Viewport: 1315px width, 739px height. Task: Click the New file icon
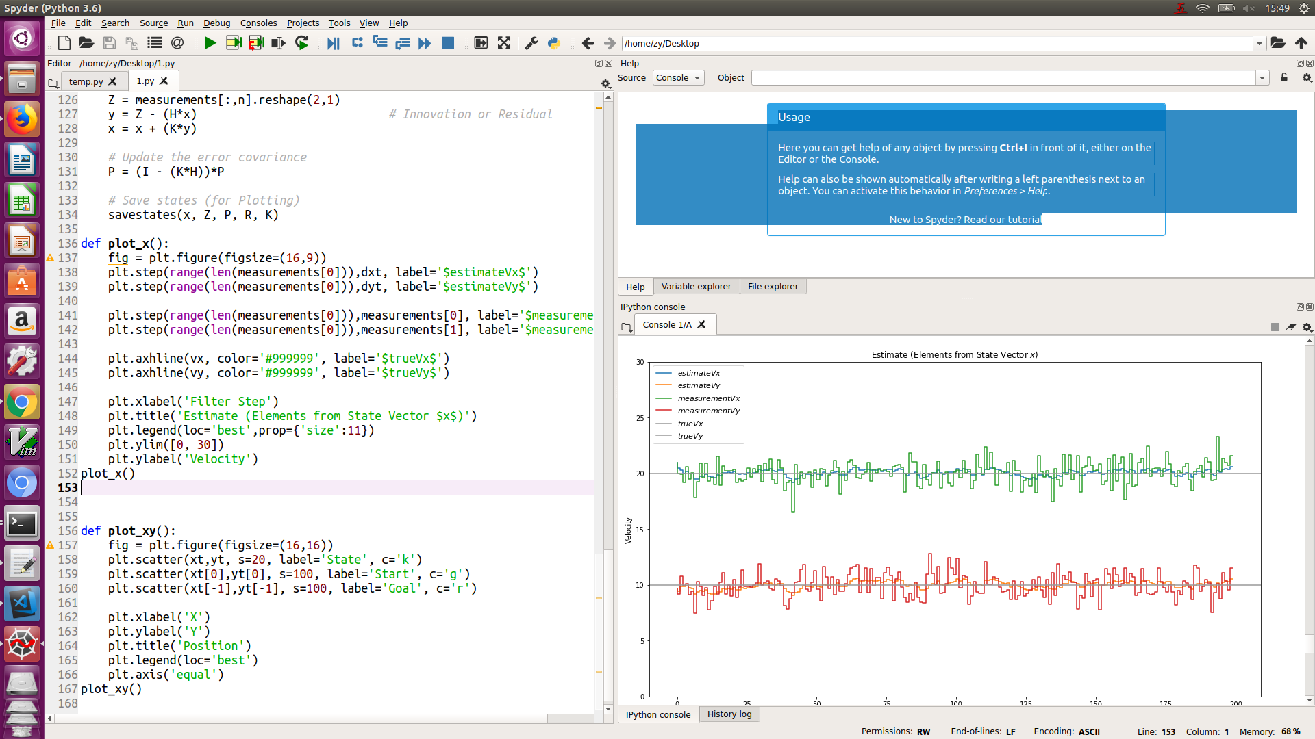pyautogui.click(x=64, y=43)
